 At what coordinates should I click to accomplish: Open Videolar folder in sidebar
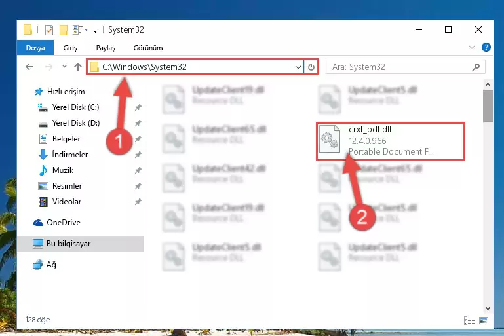tap(60, 202)
